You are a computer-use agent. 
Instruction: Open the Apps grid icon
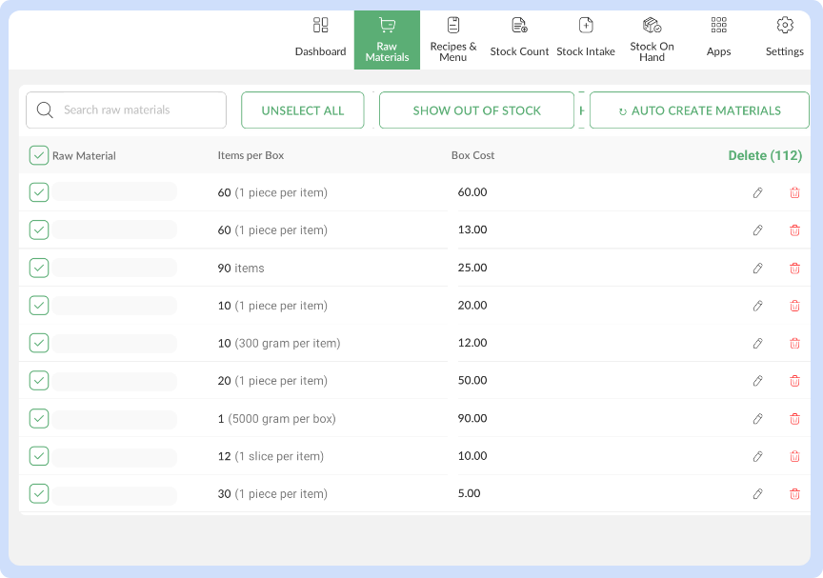pyautogui.click(x=719, y=25)
